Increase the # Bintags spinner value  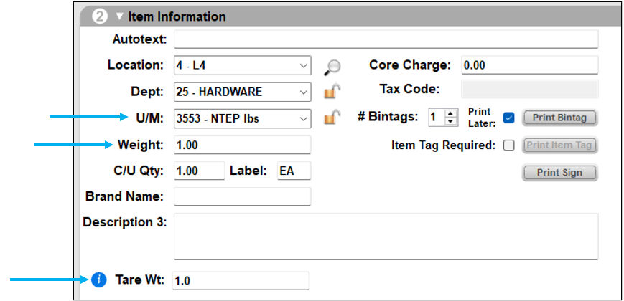(451, 113)
